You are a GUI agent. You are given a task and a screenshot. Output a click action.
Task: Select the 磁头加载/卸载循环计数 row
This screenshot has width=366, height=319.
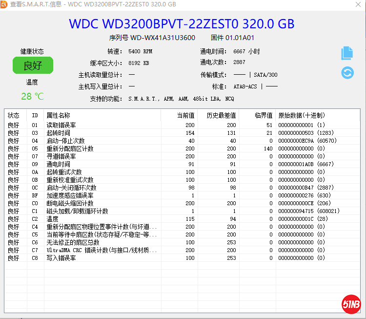tap(77, 211)
